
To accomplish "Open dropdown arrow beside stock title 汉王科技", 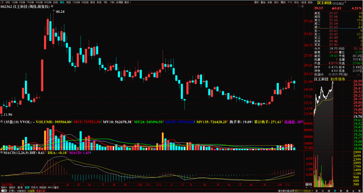I will coord(52,7).
